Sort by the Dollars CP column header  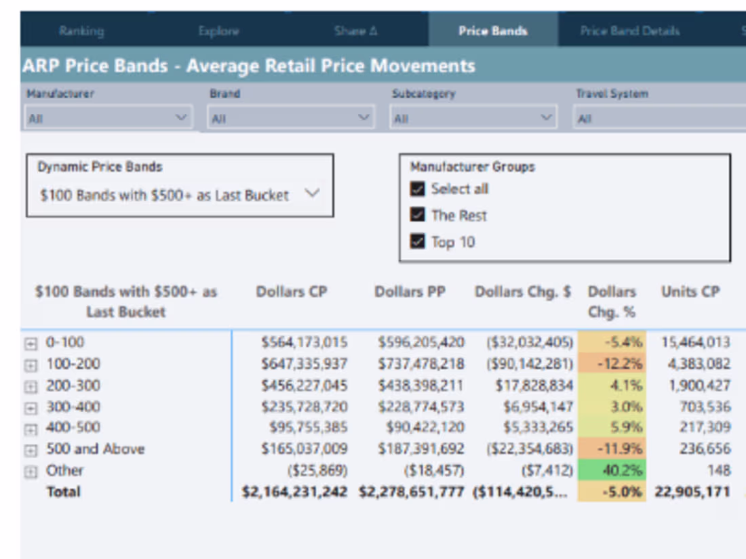pos(292,291)
